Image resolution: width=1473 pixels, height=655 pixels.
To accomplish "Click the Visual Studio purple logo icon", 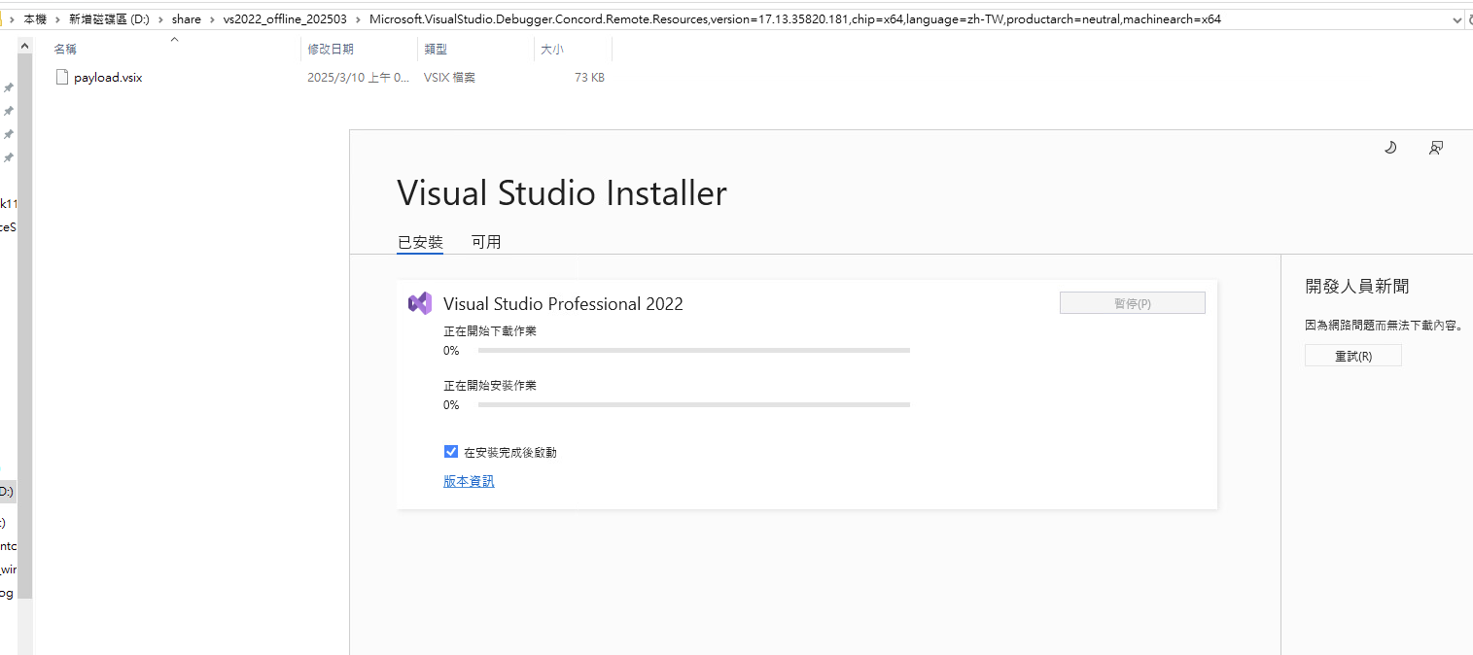I will (420, 303).
